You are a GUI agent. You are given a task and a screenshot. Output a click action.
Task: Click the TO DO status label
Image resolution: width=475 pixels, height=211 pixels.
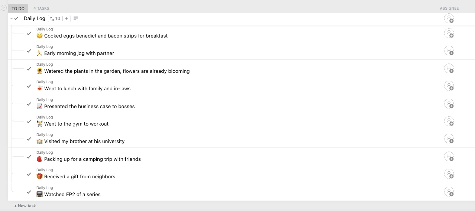(x=18, y=8)
